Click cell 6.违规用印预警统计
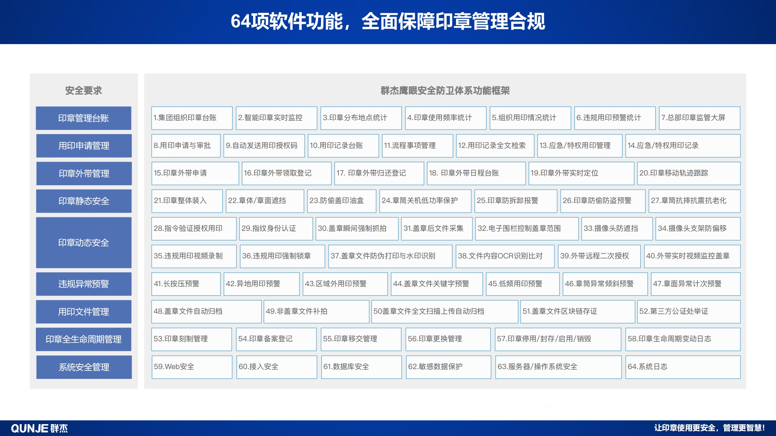This screenshot has height=436, width=776. click(x=615, y=118)
